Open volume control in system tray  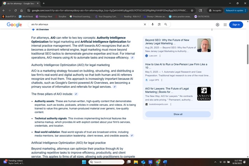pos(224,162)
